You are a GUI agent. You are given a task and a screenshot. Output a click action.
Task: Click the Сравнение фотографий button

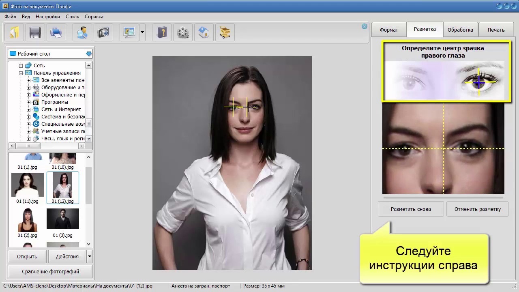51,272
